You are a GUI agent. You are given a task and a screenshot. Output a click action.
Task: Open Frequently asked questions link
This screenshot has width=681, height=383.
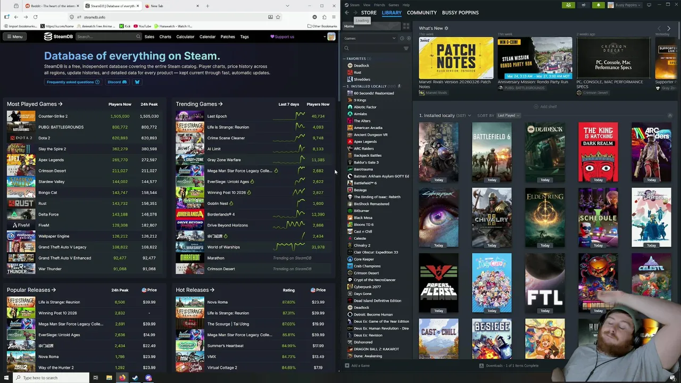[73, 82]
